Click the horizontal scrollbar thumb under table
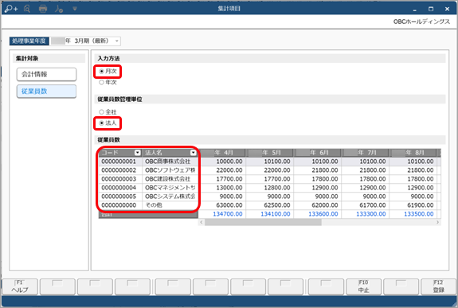This screenshot has width=458, height=308. tap(263, 223)
